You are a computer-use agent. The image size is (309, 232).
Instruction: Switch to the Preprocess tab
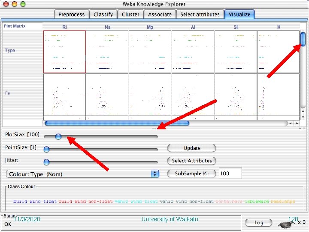click(x=72, y=15)
